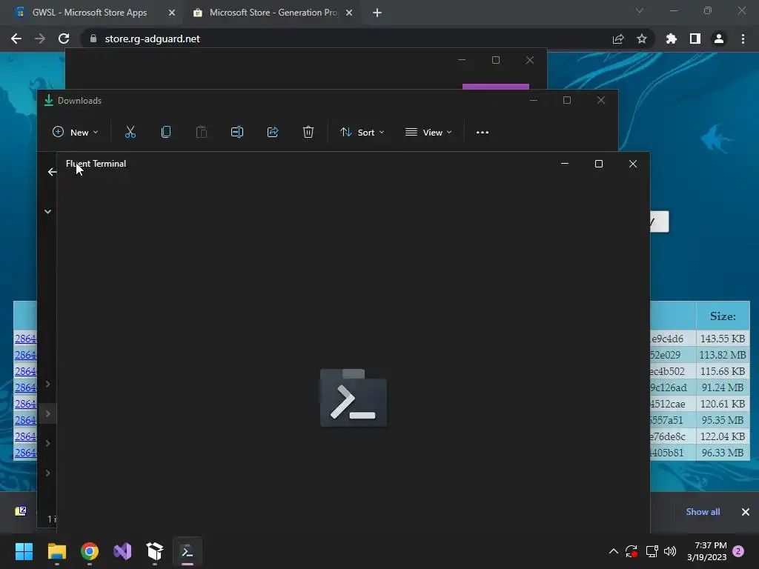Maximize the Fluent Terminal window
759x569 pixels.
599,164
